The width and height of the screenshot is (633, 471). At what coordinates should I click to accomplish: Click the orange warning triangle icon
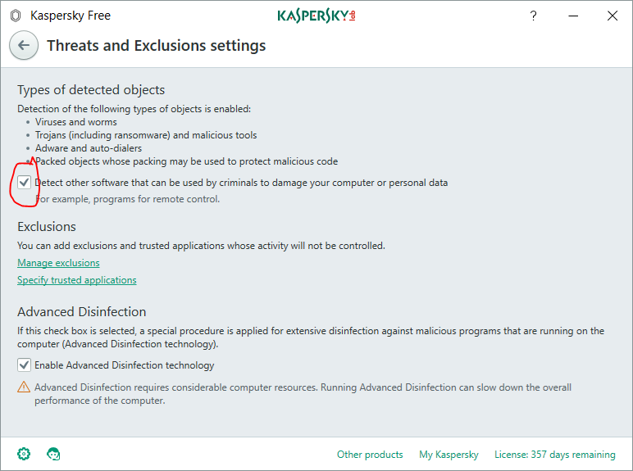(x=24, y=387)
